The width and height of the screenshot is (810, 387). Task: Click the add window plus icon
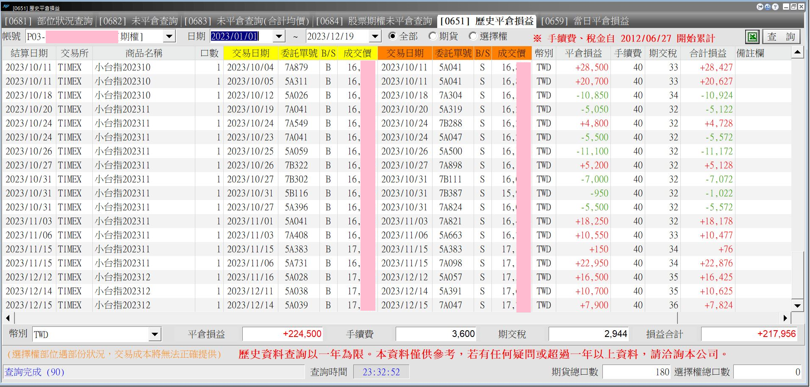(768, 7)
